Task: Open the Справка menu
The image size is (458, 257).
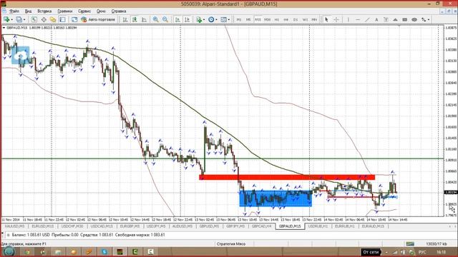Action: point(119,11)
